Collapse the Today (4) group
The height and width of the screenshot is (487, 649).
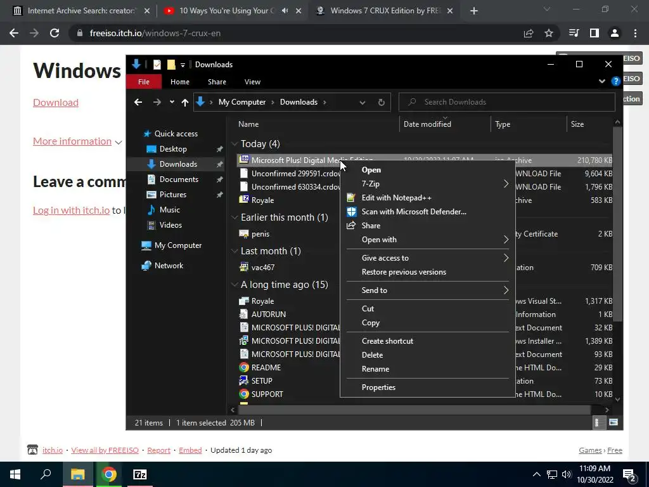click(x=235, y=144)
